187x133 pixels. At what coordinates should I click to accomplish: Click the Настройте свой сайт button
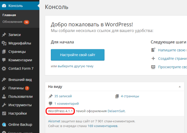tap(78, 55)
